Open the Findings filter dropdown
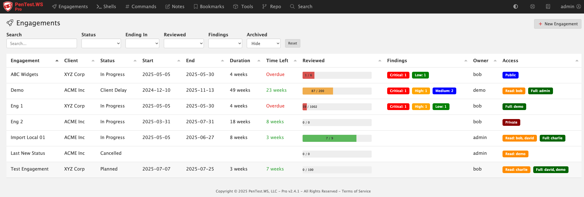The width and height of the screenshot is (584, 197). pyautogui.click(x=225, y=43)
